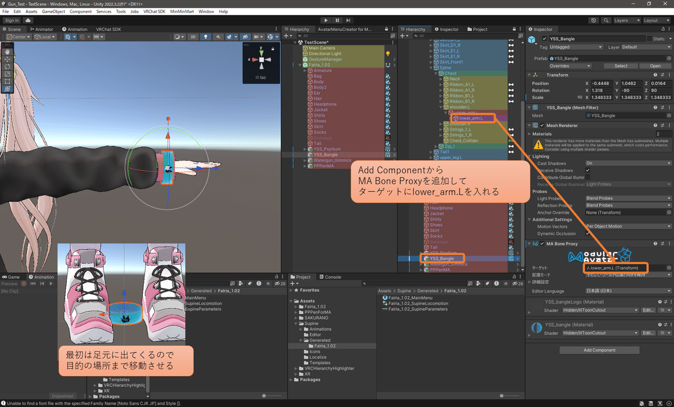
Task: Open the GameObject menu
Action: coord(53,11)
